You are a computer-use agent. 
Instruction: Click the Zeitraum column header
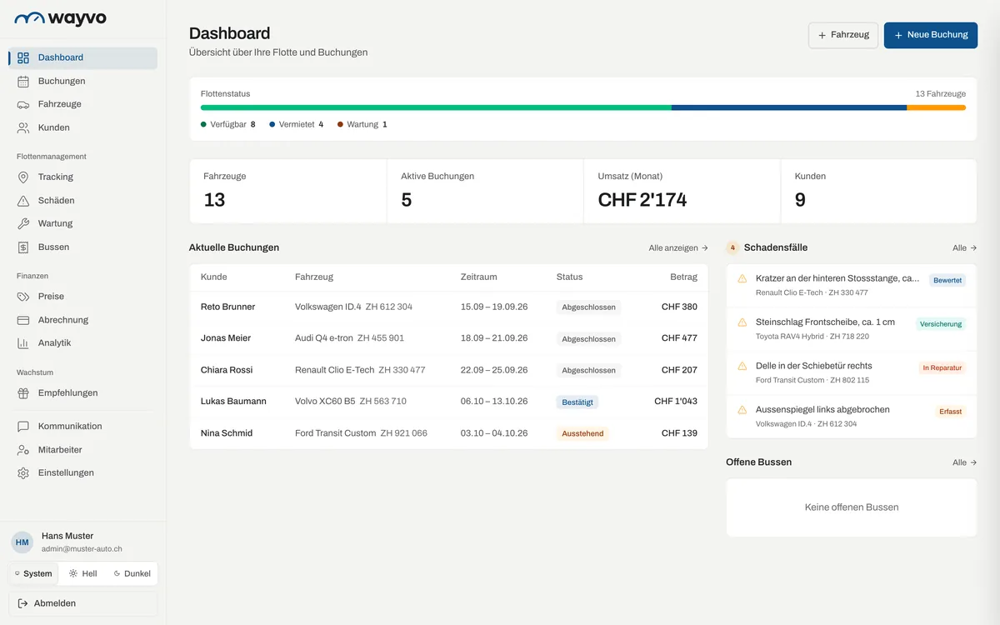pos(479,277)
